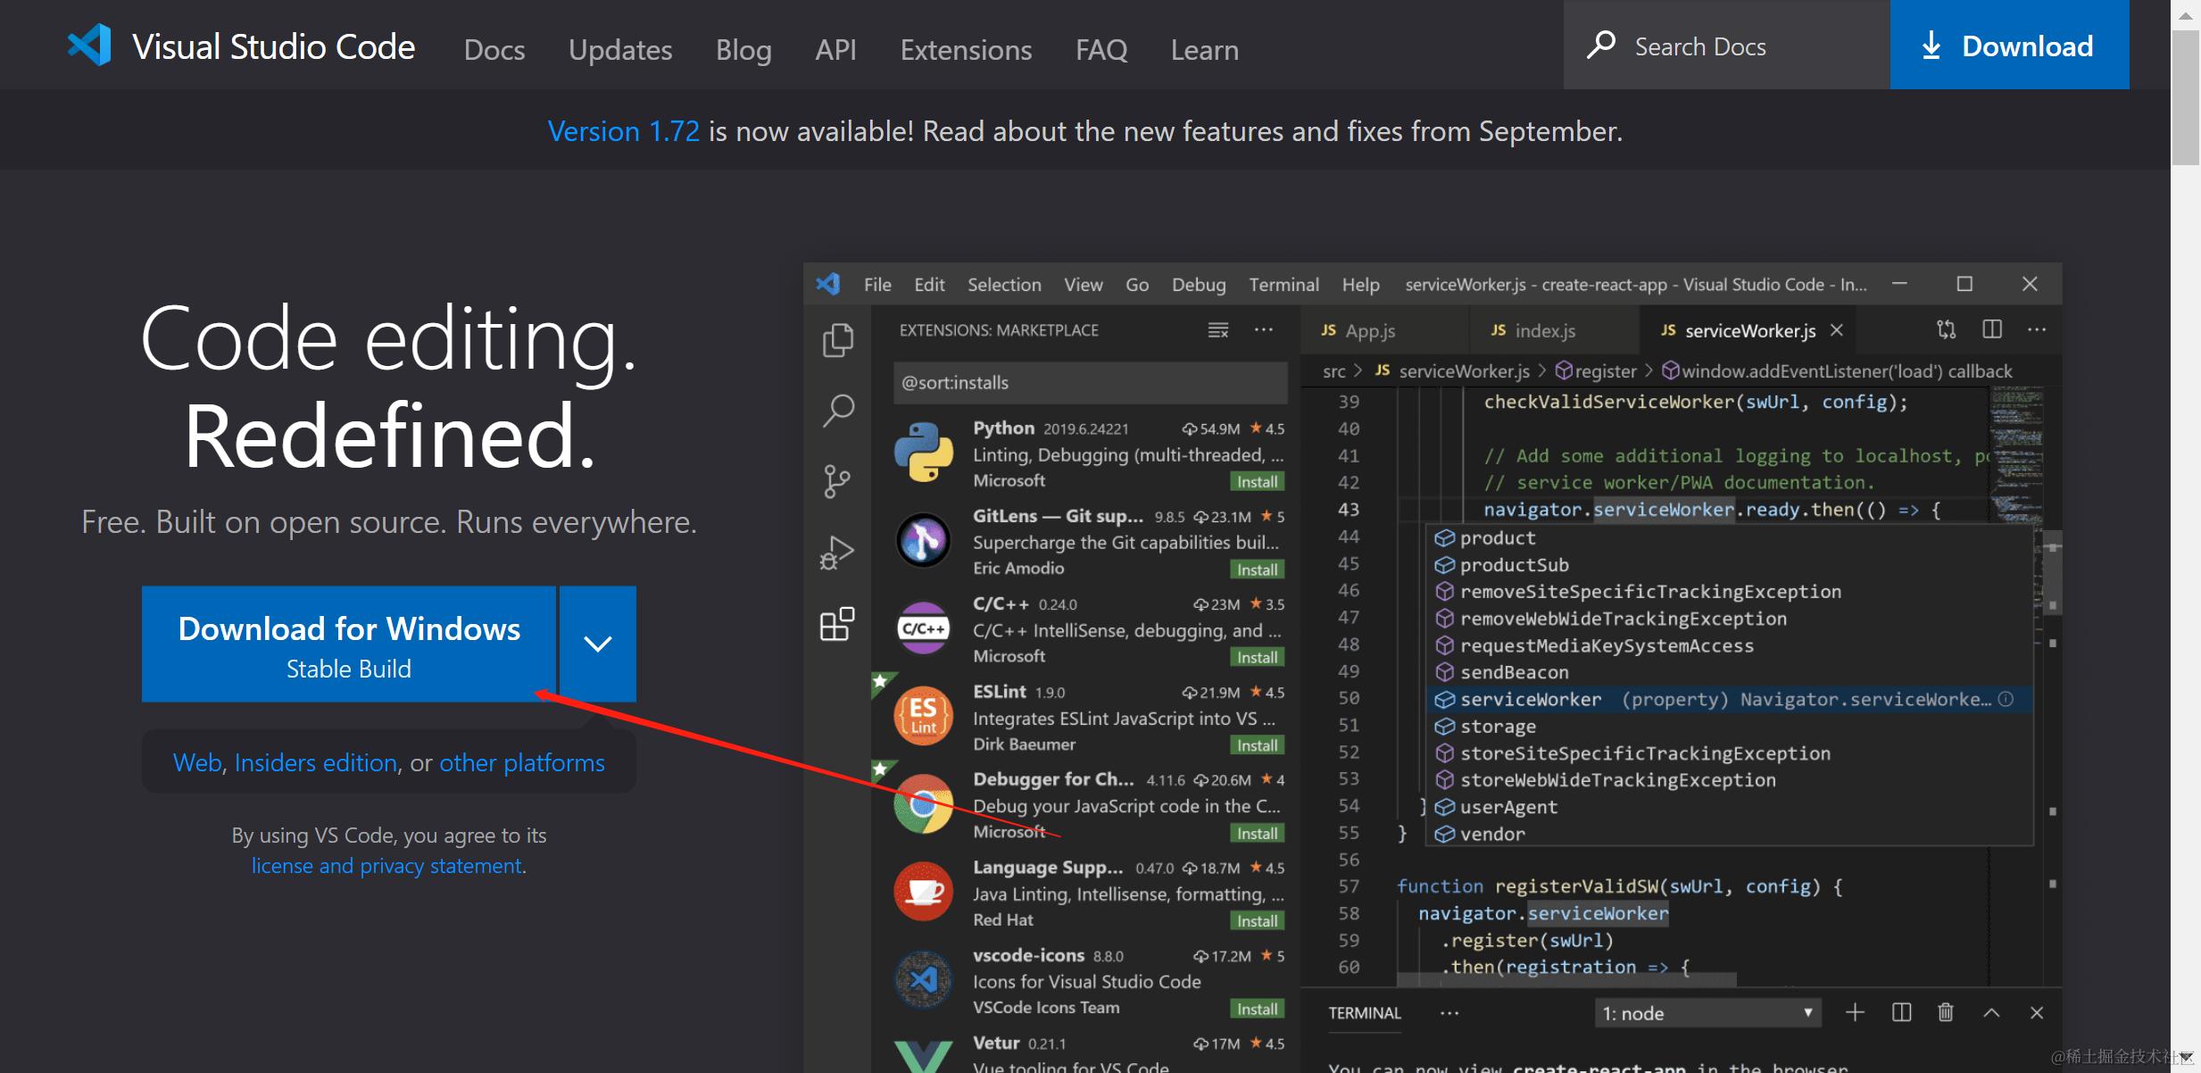The height and width of the screenshot is (1073, 2201).
Task: Open the Source Control branch icon
Action: tap(837, 481)
